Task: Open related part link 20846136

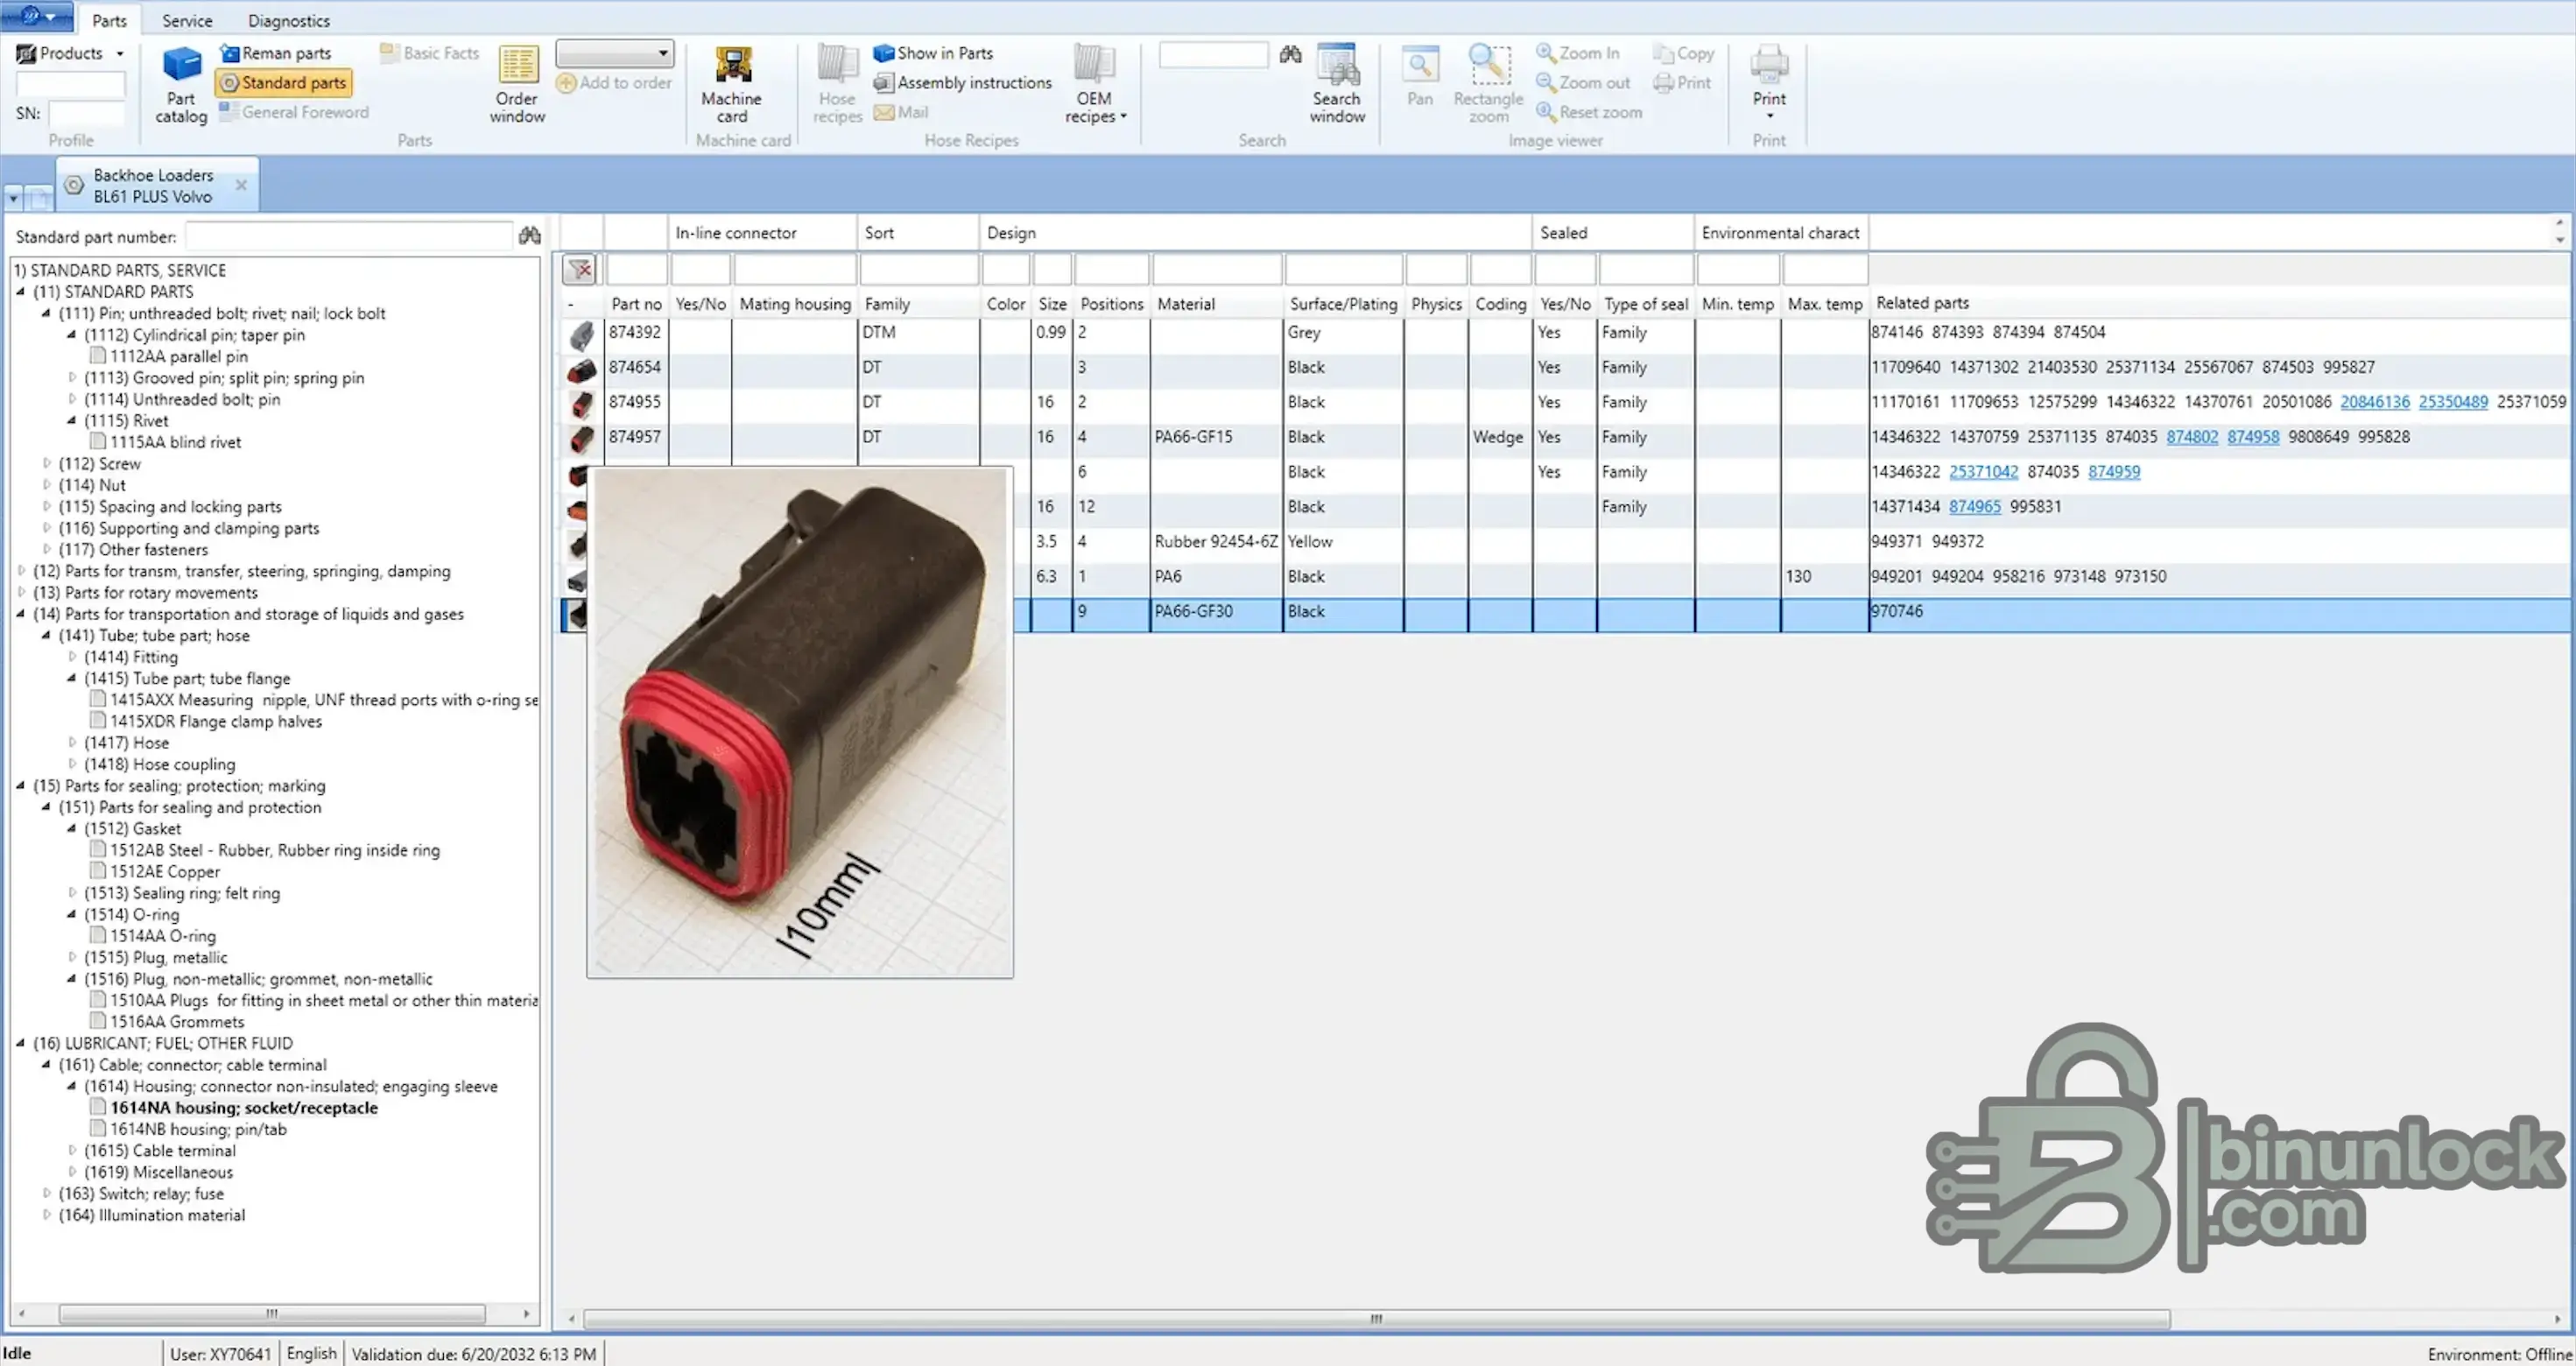Action: (2375, 402)
